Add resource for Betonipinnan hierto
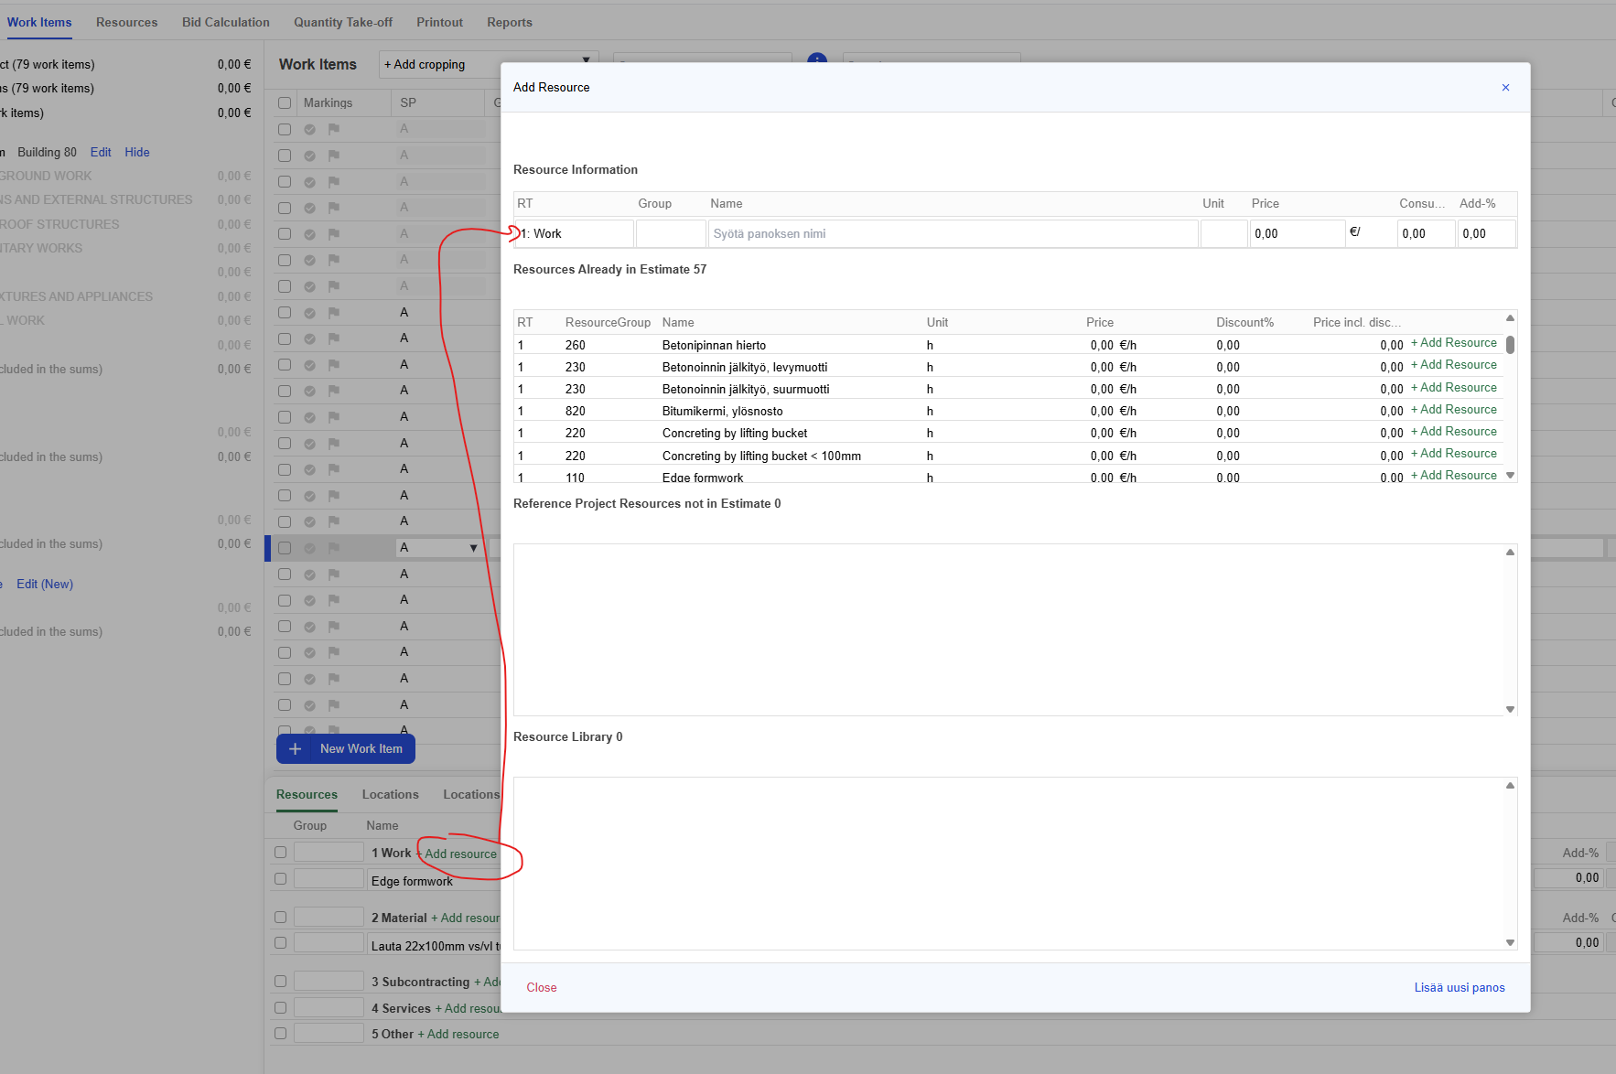 tap(1453, 343)
